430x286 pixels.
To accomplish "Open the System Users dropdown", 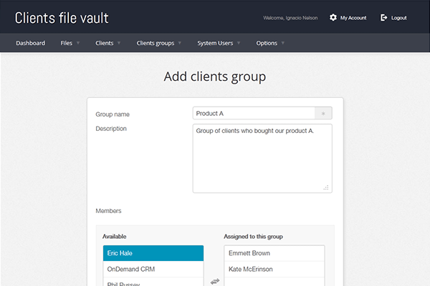I will (219, 43).
